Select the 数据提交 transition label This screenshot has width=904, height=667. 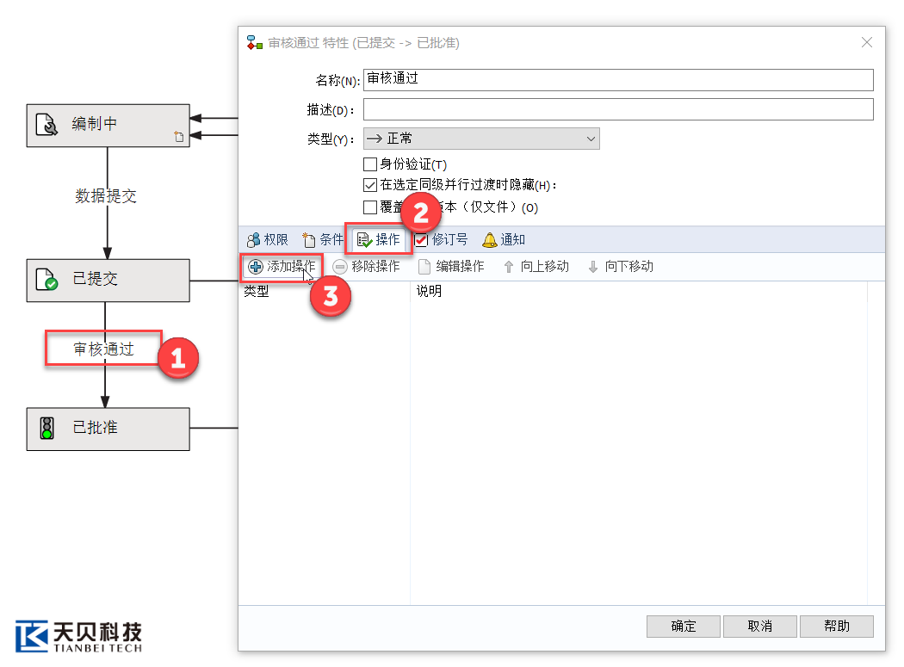[x=106, y=196]
